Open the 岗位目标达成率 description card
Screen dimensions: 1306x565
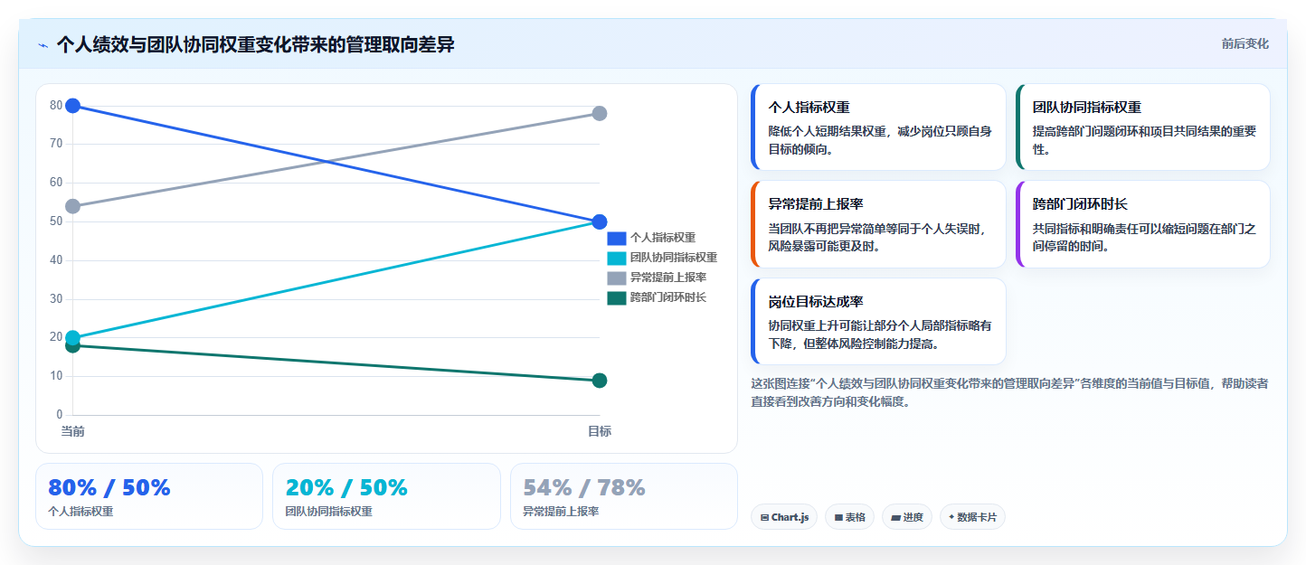tap(878, 321)
